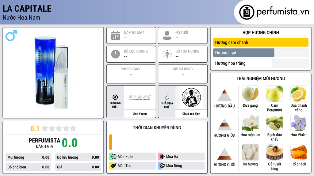The image size is (314, 176).
Task: Select the Mùa Đông season chip
Action: [x=181, y=166]
